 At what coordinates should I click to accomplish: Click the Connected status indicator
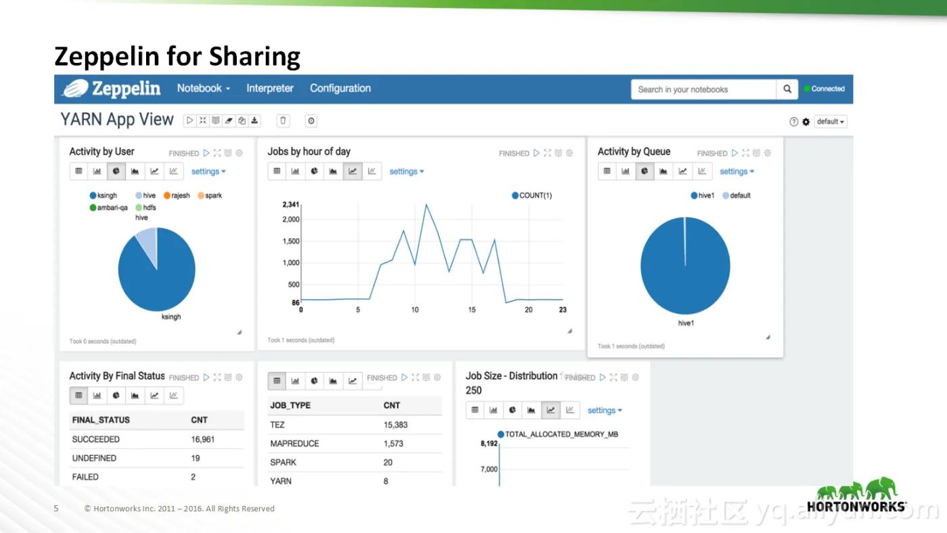tap(825, 89)
